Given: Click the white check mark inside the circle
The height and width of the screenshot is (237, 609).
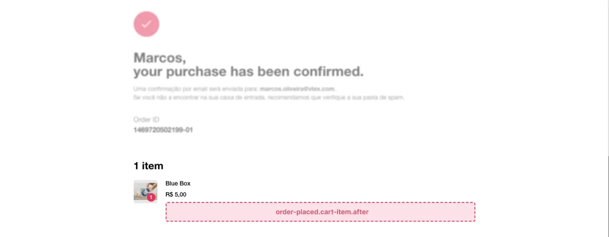Looking at the screenshot, I should click(x=146, y=24).
